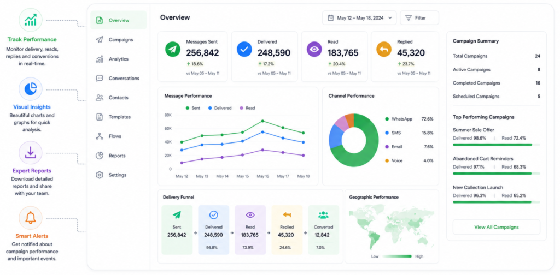Click the Filter button
The width and height of the screenshot is (560, 275).
point(419,18)
